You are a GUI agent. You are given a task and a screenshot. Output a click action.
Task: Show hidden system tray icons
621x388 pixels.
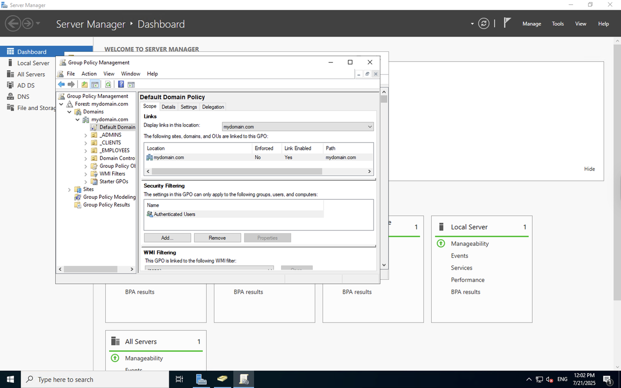(529, 379)
